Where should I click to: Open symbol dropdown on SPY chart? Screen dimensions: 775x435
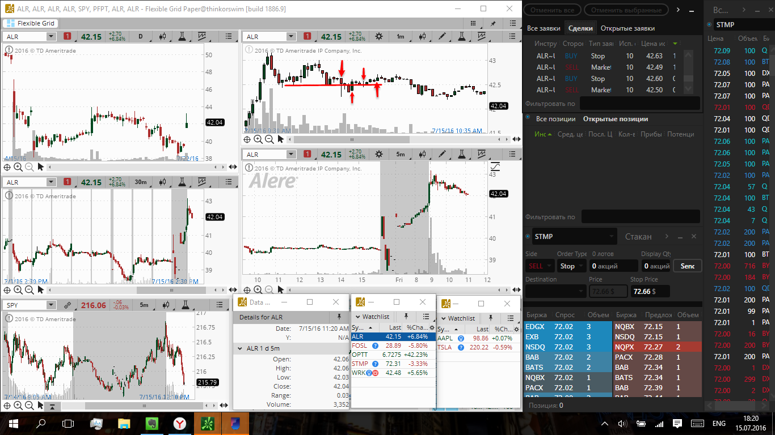point(52,305)
